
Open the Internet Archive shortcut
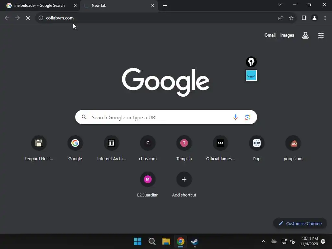click(112, 148)
